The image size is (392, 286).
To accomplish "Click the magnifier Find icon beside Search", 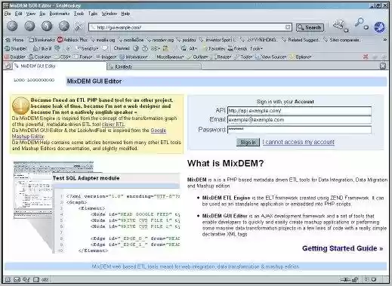I will click(361, 24).
